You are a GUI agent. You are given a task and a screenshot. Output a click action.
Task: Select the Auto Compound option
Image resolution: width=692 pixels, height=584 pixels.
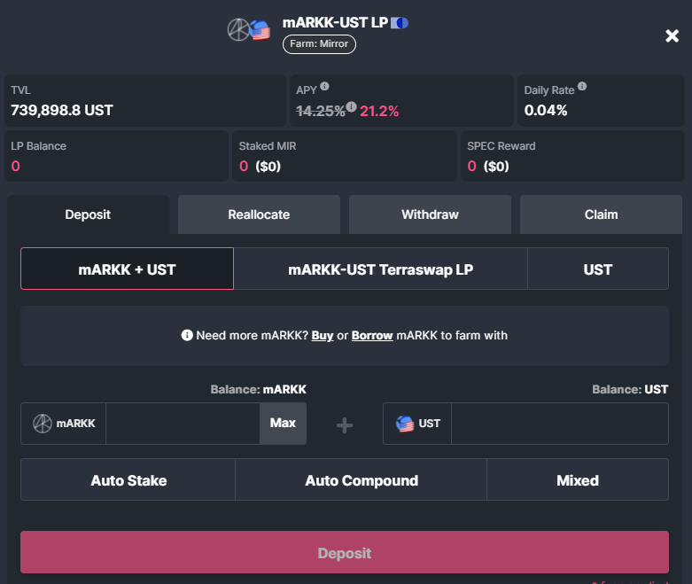[362, 480]
